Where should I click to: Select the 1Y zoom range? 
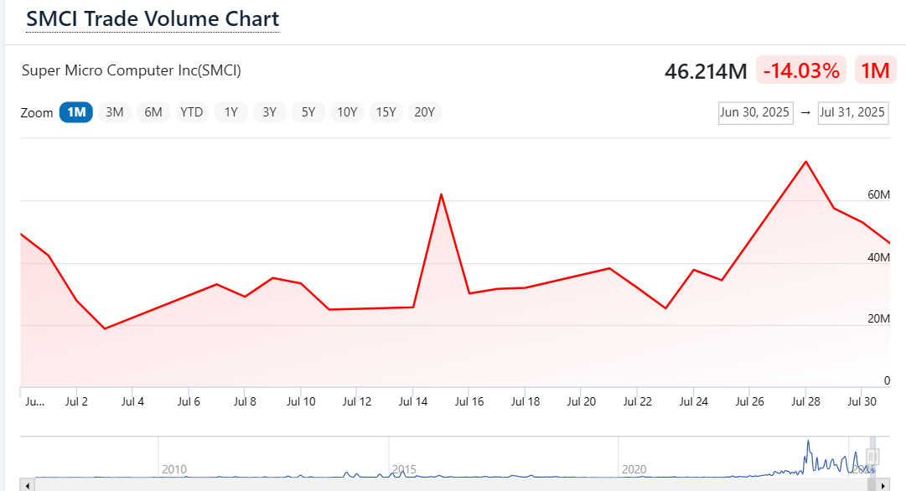click(x=231, y=112)
